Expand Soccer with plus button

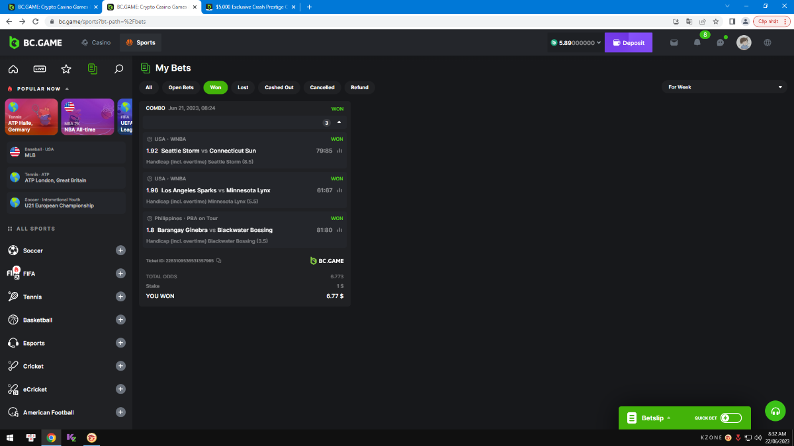pos(120,250)
